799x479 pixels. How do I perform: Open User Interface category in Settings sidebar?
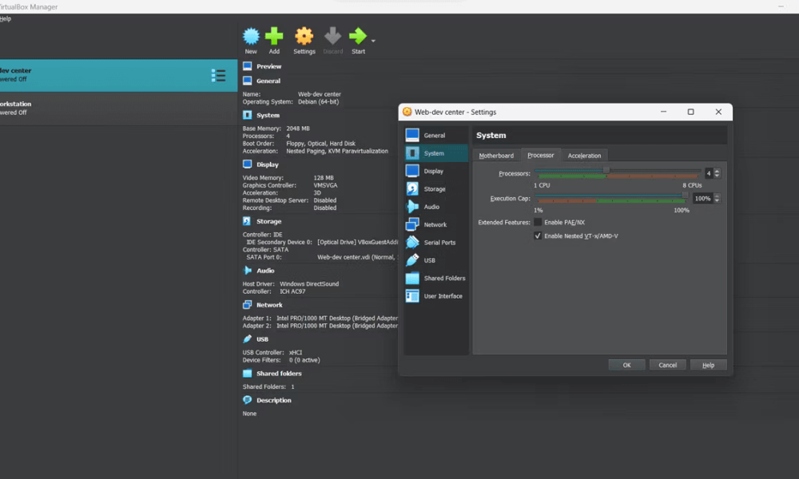coord(436,295)
